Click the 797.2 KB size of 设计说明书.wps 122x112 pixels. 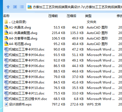[58, 104]
